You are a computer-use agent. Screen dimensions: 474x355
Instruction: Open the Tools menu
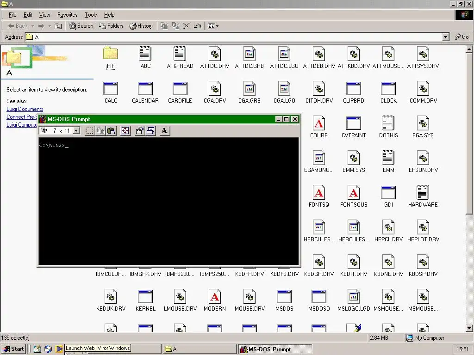pos(91,15)
